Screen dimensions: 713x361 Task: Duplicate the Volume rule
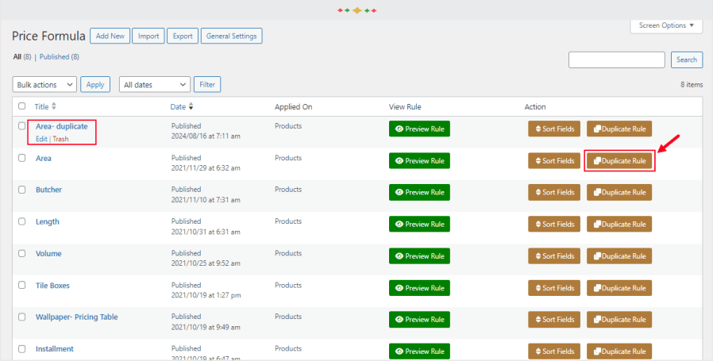click(619, 256)
